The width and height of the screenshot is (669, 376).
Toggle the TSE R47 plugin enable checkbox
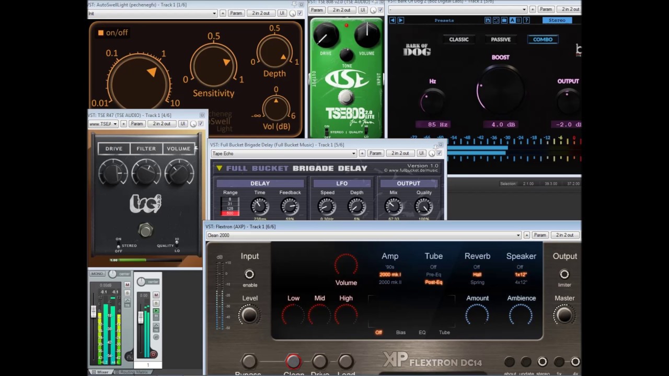tap(201, 124)
